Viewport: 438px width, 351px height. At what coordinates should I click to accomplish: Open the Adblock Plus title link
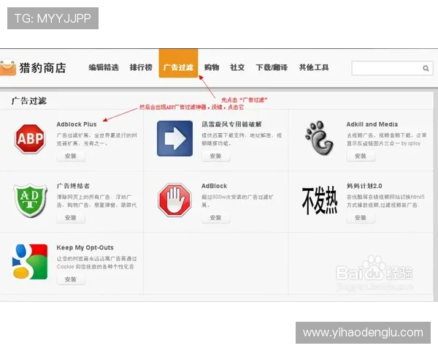pyautogui.click(x=77, y=124)
